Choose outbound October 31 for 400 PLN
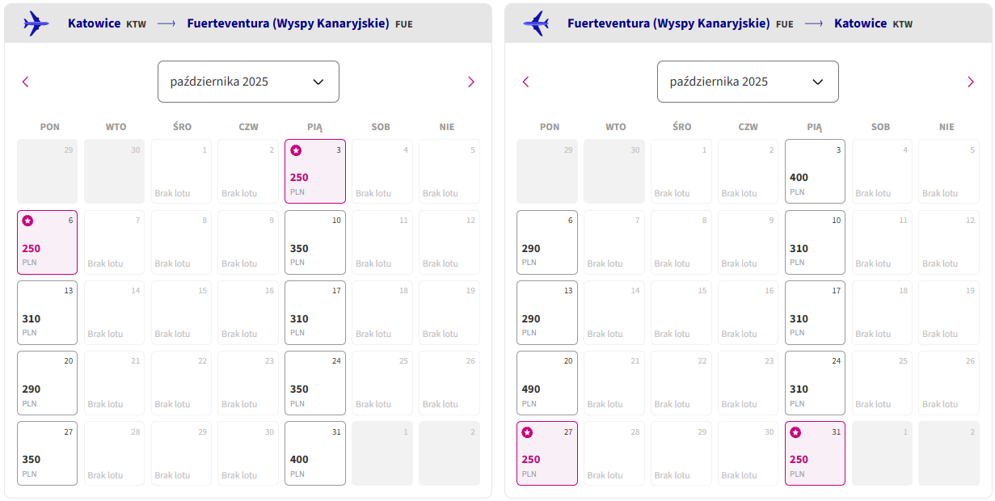The height and width of the screenshot is (501, 995). point(315,453)
